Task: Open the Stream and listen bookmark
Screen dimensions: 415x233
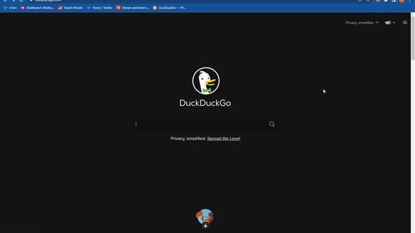Action: point(132,8)
